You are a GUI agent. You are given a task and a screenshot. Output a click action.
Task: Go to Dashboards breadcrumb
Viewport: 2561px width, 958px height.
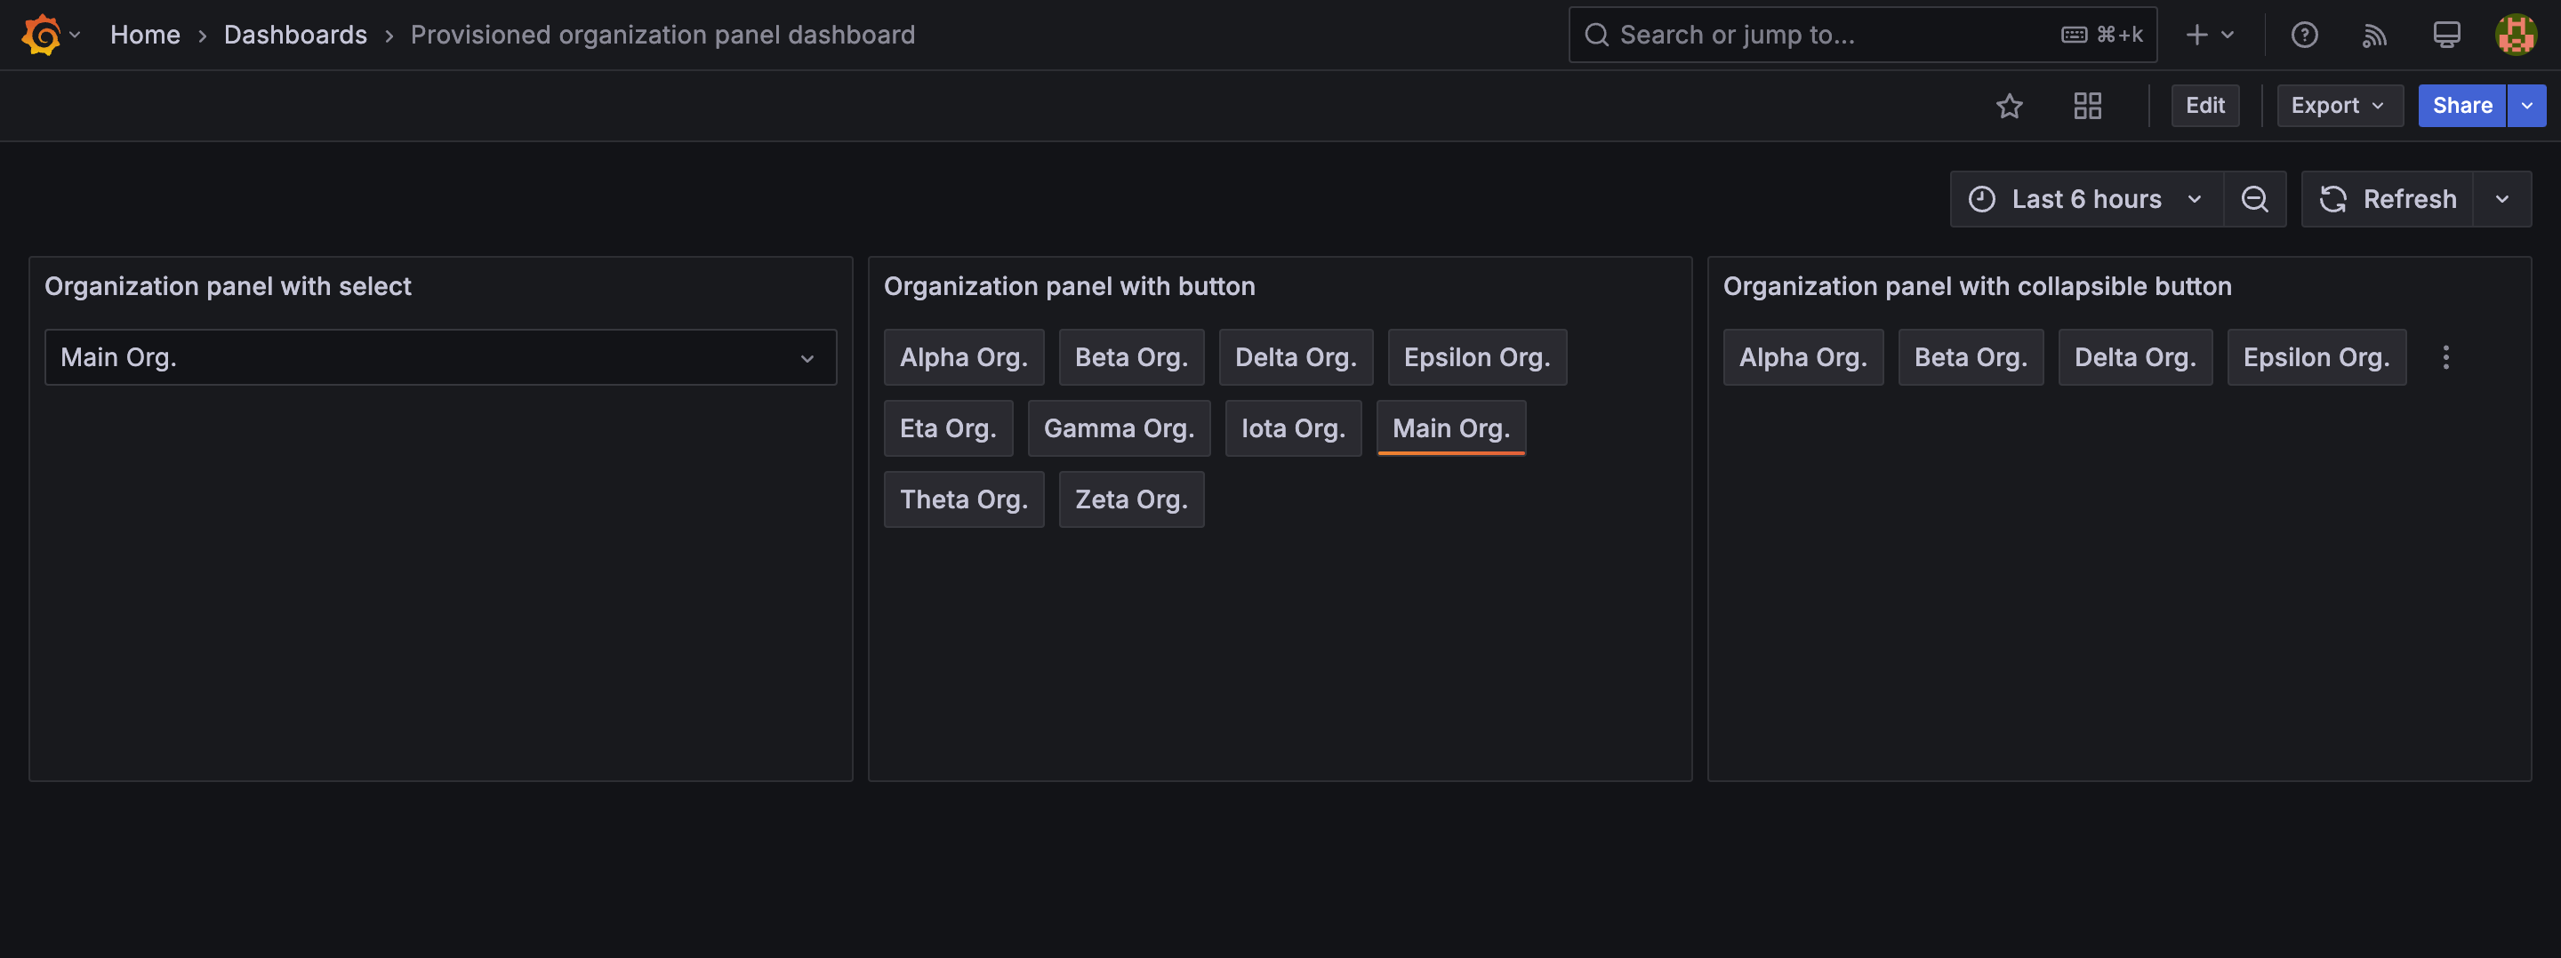(x=295, y=35)
